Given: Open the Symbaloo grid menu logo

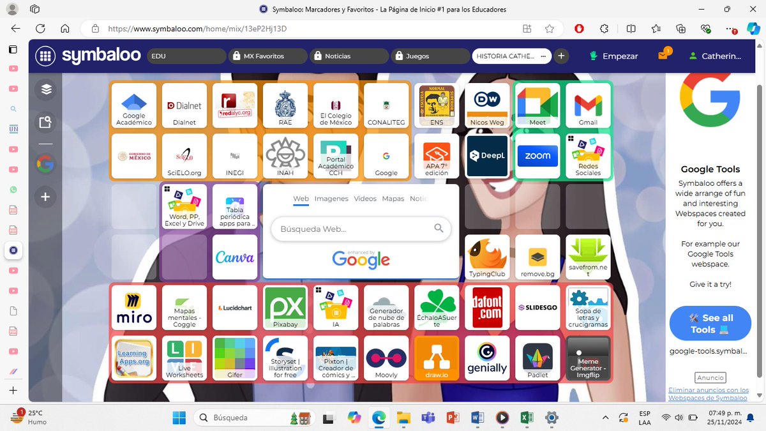Looking at the screenshot, I should [x=45, y=56].
